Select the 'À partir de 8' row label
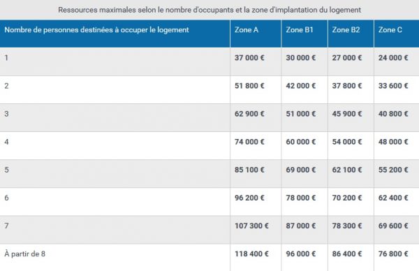The height and width of the screenshot is (271, 419). (25, 254)
